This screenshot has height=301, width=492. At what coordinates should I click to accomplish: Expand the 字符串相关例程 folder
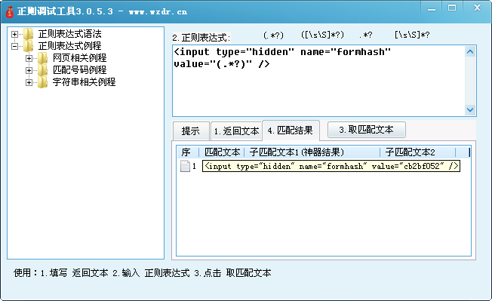click(29, 82)
